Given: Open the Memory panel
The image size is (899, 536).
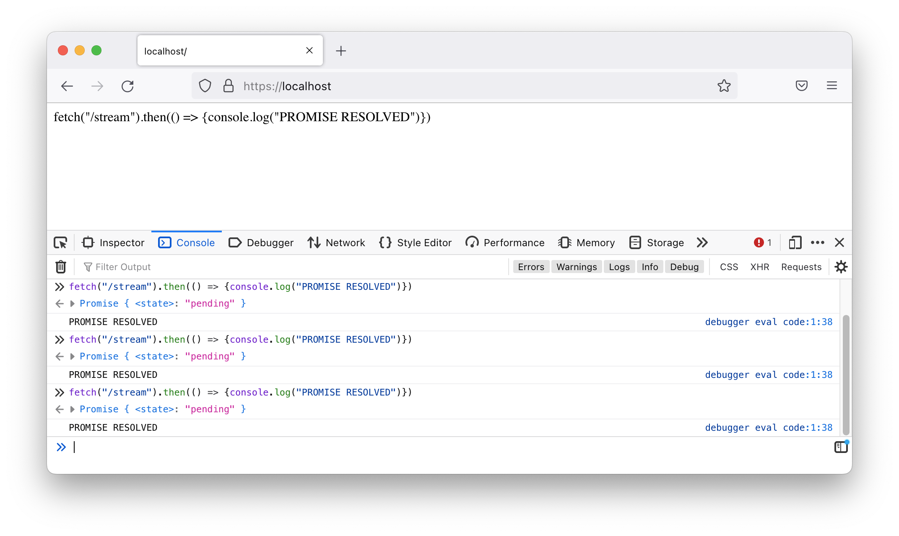Looking at the screenshot, I should [586, 242].
